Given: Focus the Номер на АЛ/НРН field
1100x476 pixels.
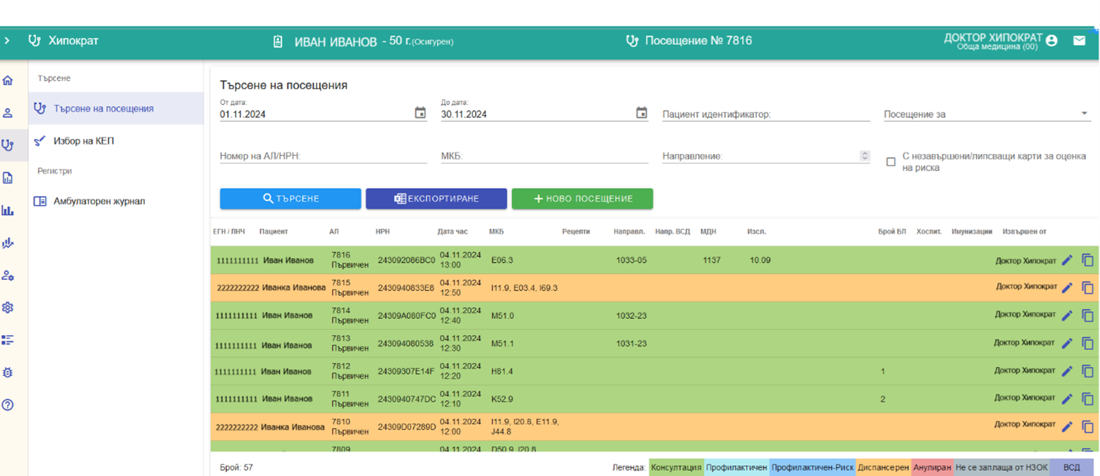Looking at the screenshot, I should point(324,156).
